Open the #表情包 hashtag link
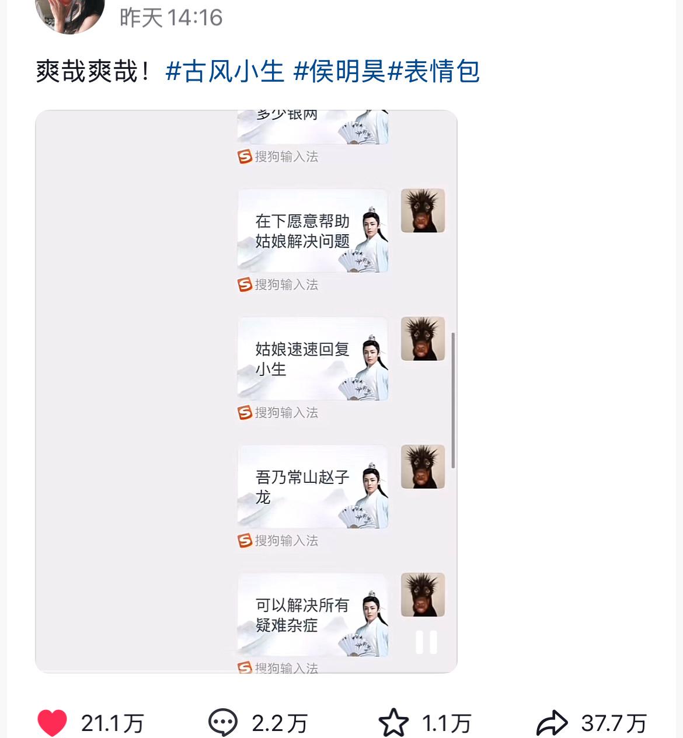683x738 pixels. [434, 72]
